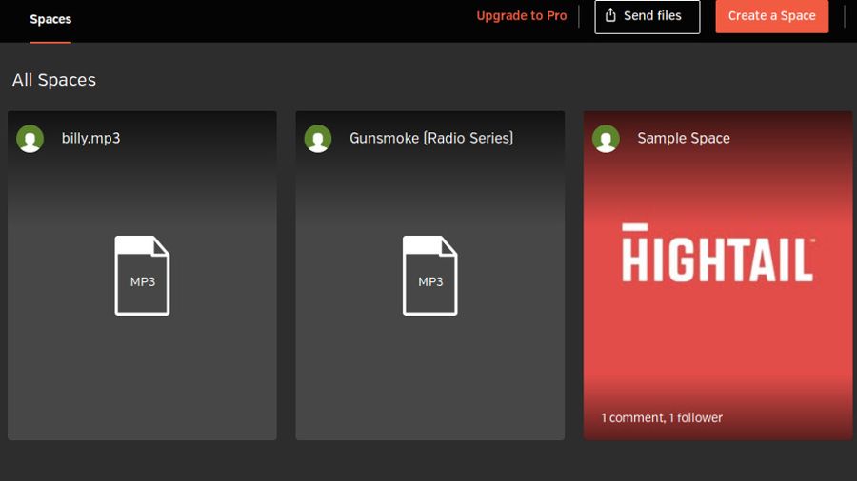This screenshot has height=481, width=857.
Task: Click the Create a Space button
Action: 771,16
